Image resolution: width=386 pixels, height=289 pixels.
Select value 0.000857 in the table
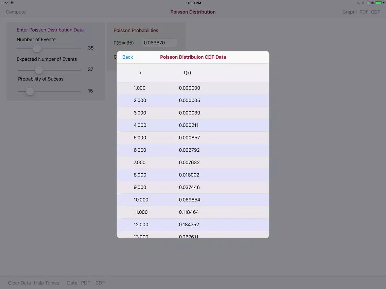tap(189, 138)
